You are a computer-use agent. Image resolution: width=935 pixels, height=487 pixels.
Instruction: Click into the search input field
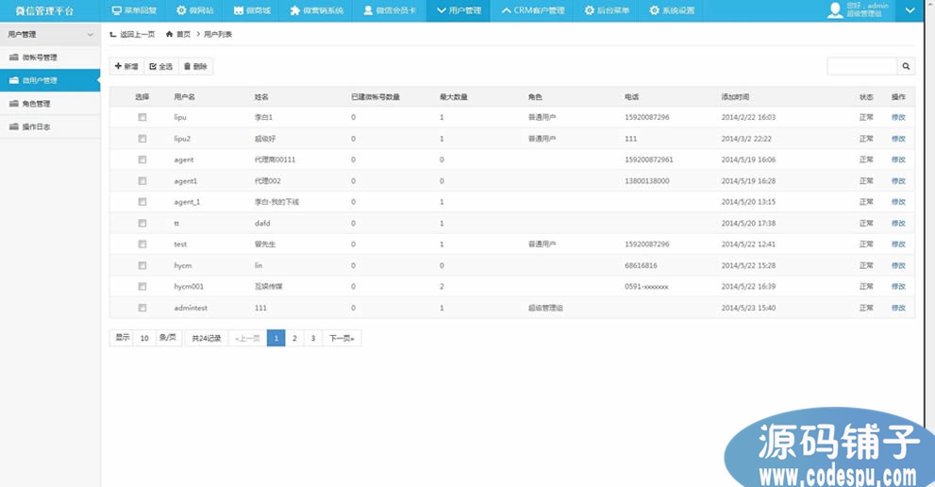862,66
